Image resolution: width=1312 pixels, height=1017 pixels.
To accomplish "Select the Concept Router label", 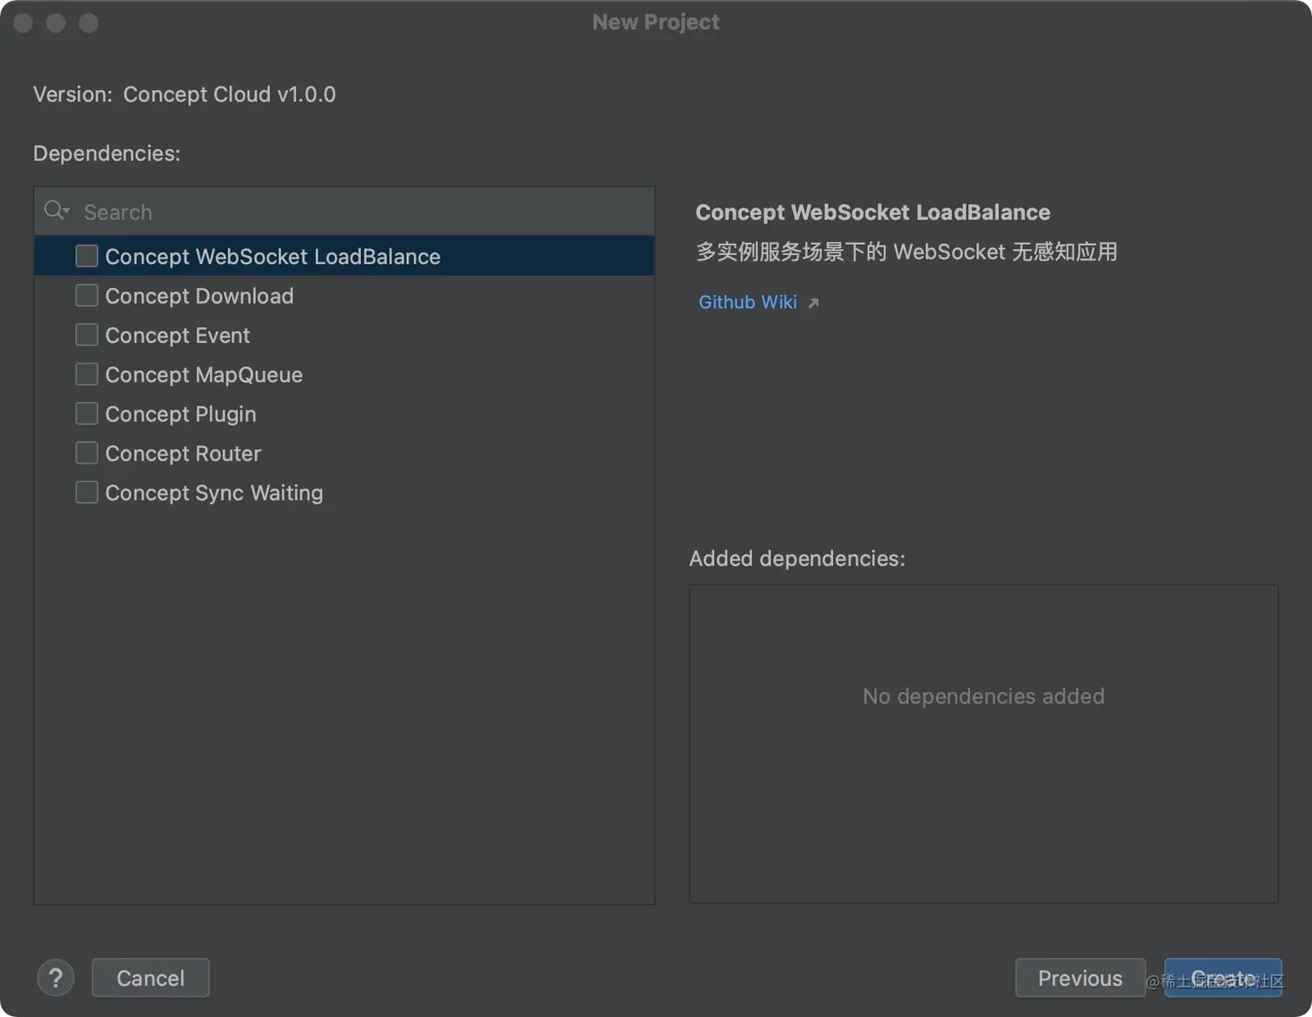I will (x=183, y=453).
